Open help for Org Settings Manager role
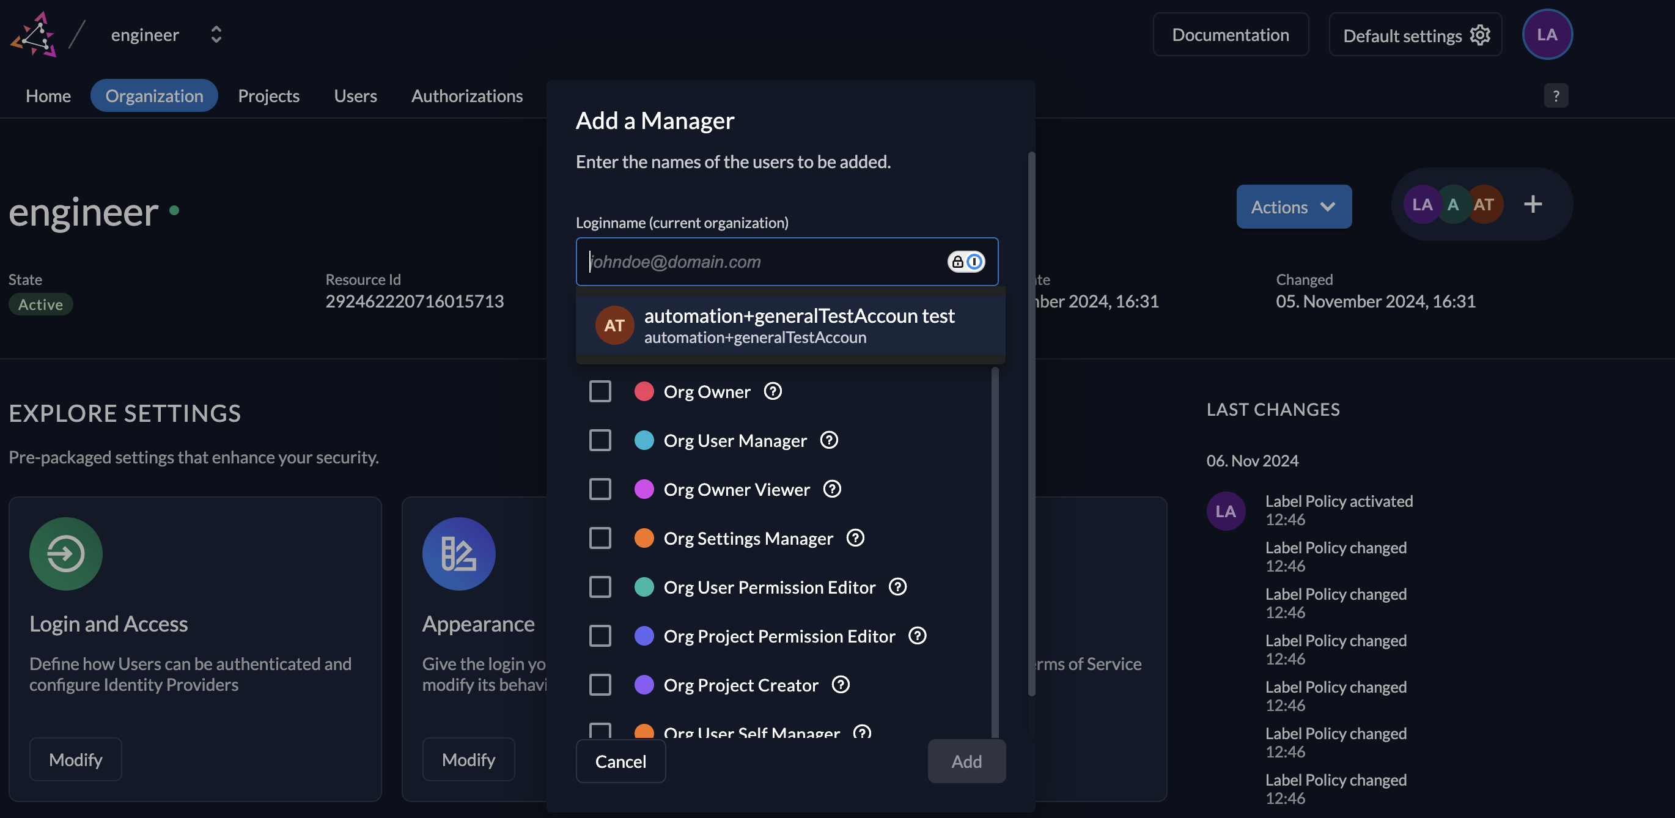 pyautogui.click(x=855, y=538)
